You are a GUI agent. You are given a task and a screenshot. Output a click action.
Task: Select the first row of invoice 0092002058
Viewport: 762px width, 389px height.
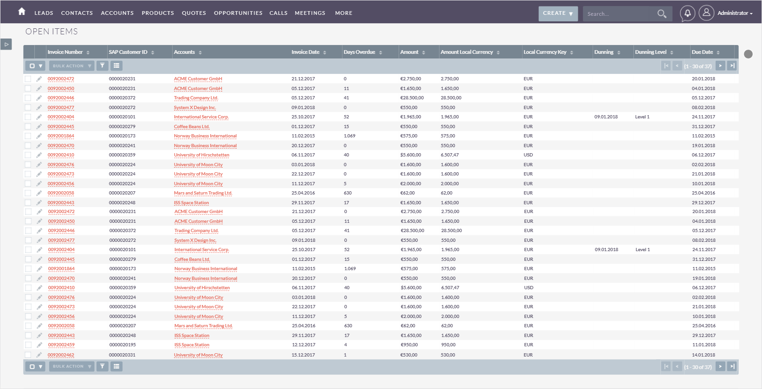click(28, 193)
